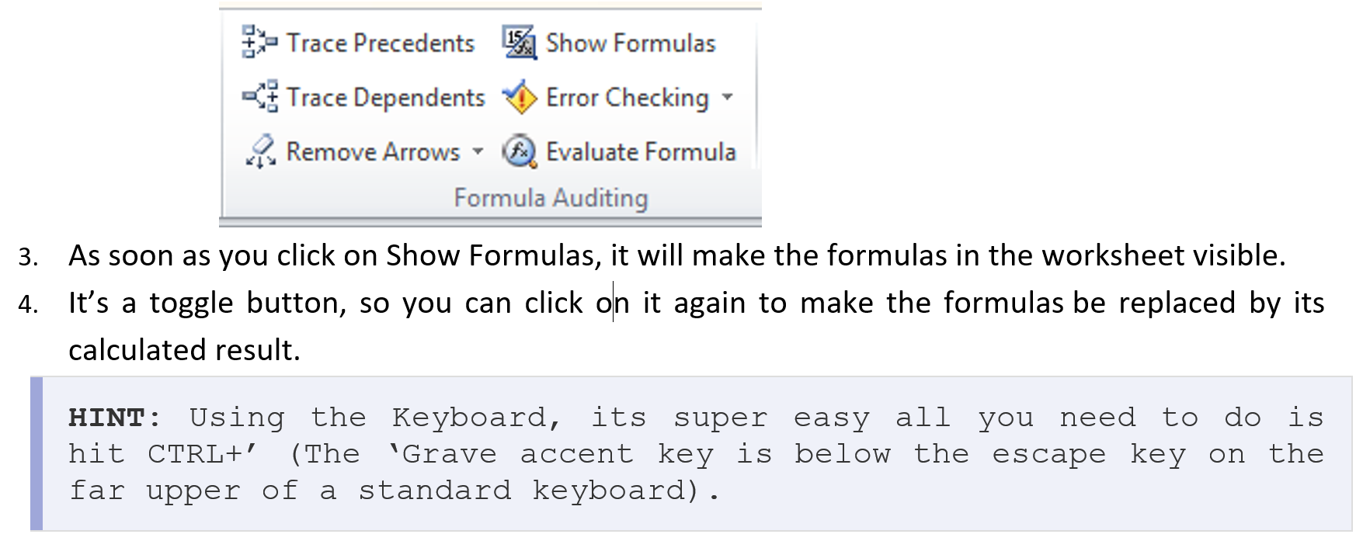Choose the Evaluate Formula text label
Image resolution: width=1363 pixels, height=541 pixels.
click(641, 151)
